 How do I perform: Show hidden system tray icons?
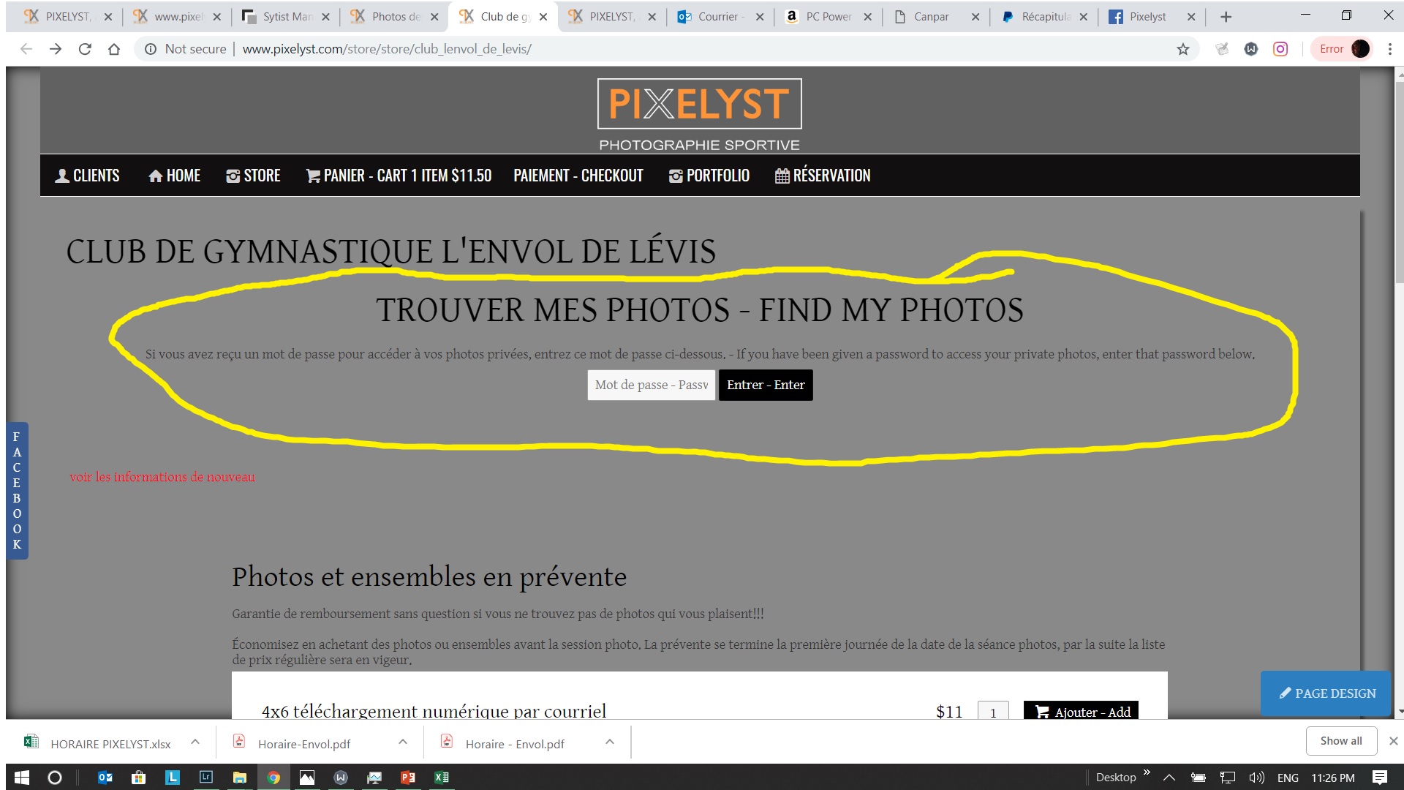[x=1169, y=778]
